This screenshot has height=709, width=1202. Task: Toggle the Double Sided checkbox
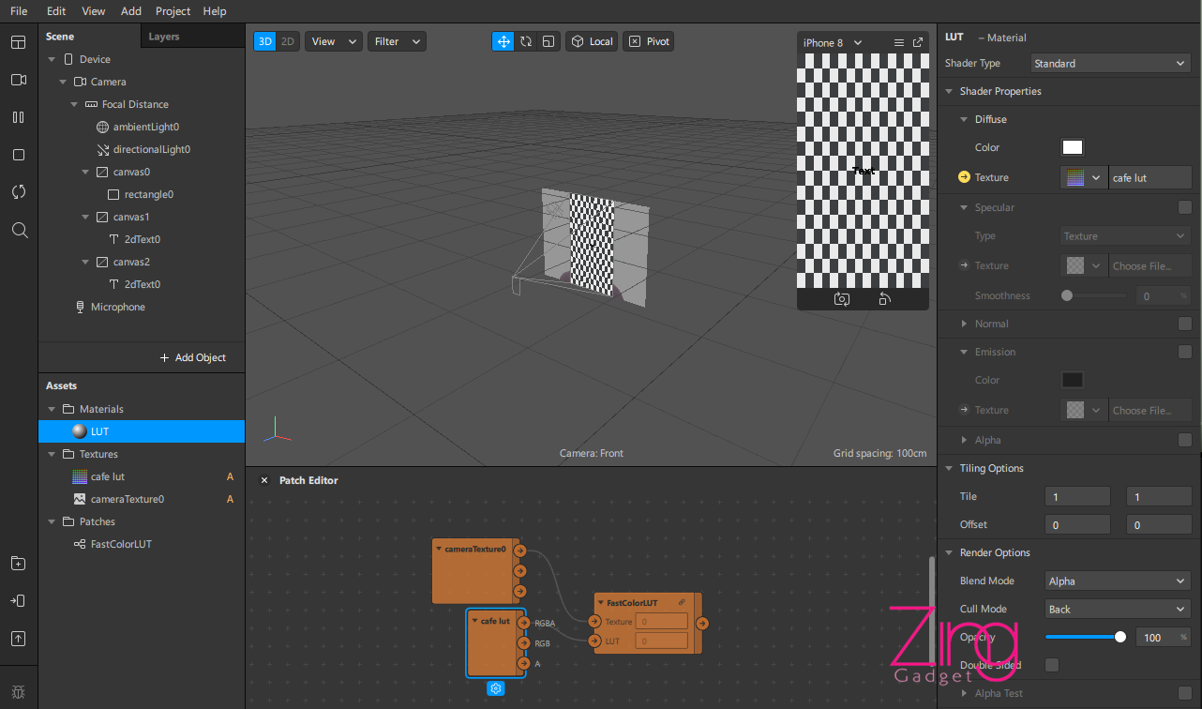click(x=1052, y=665)
